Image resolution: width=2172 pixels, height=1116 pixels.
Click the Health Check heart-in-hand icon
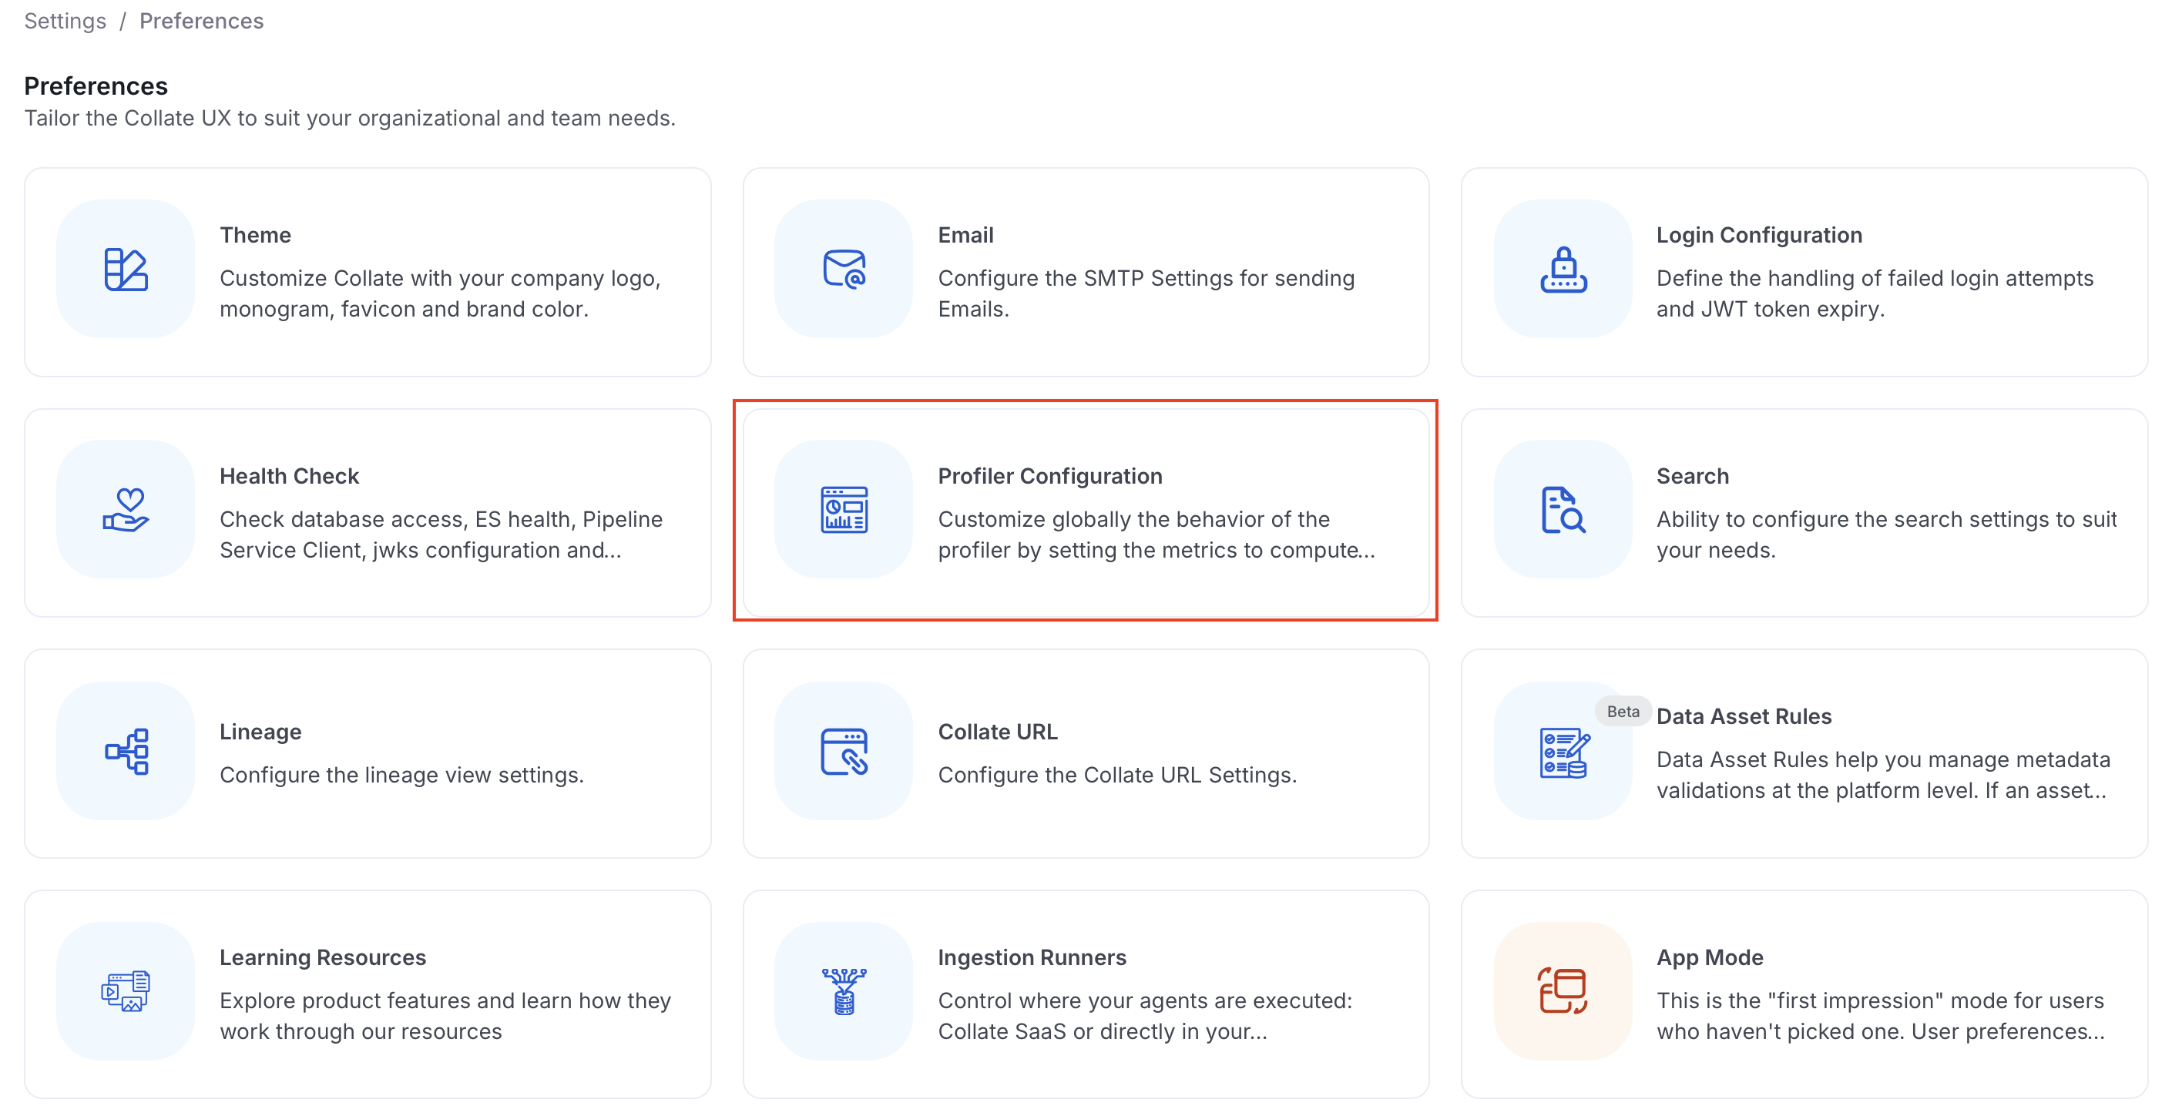tap(126, 509)
